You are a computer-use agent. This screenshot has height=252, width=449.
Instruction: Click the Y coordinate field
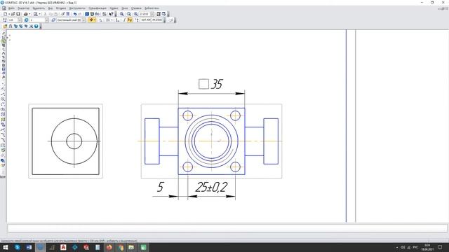click(x=157, y=20)
